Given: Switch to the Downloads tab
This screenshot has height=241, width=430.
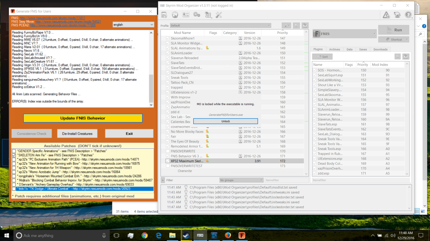Looking at the screenshot, I should tap(381, 49).
